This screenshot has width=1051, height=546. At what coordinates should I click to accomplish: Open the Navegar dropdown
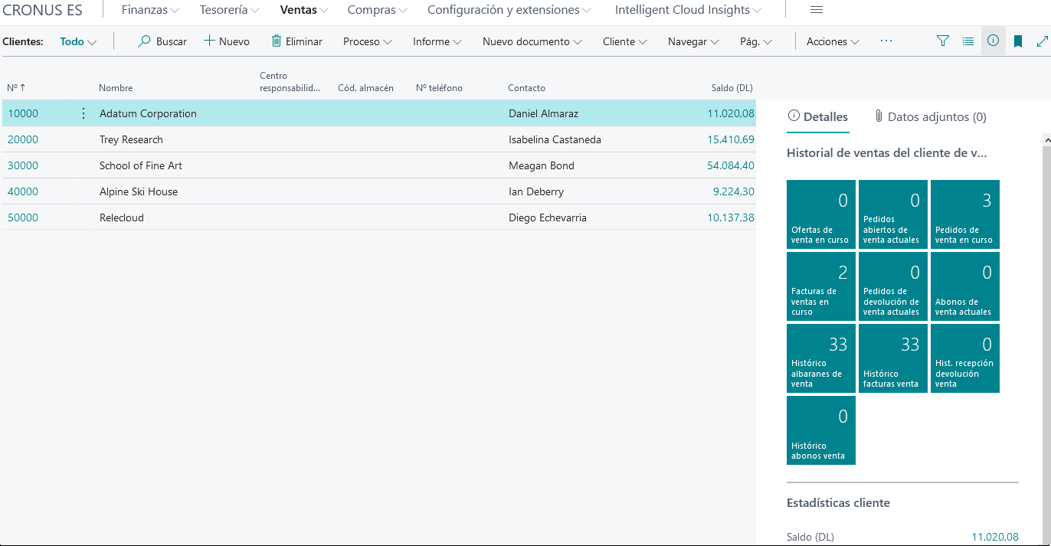pos(693,41)
